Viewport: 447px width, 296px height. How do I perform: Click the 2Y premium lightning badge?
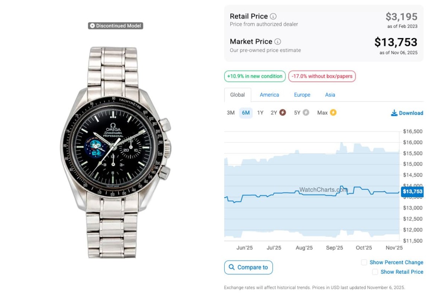283,113
